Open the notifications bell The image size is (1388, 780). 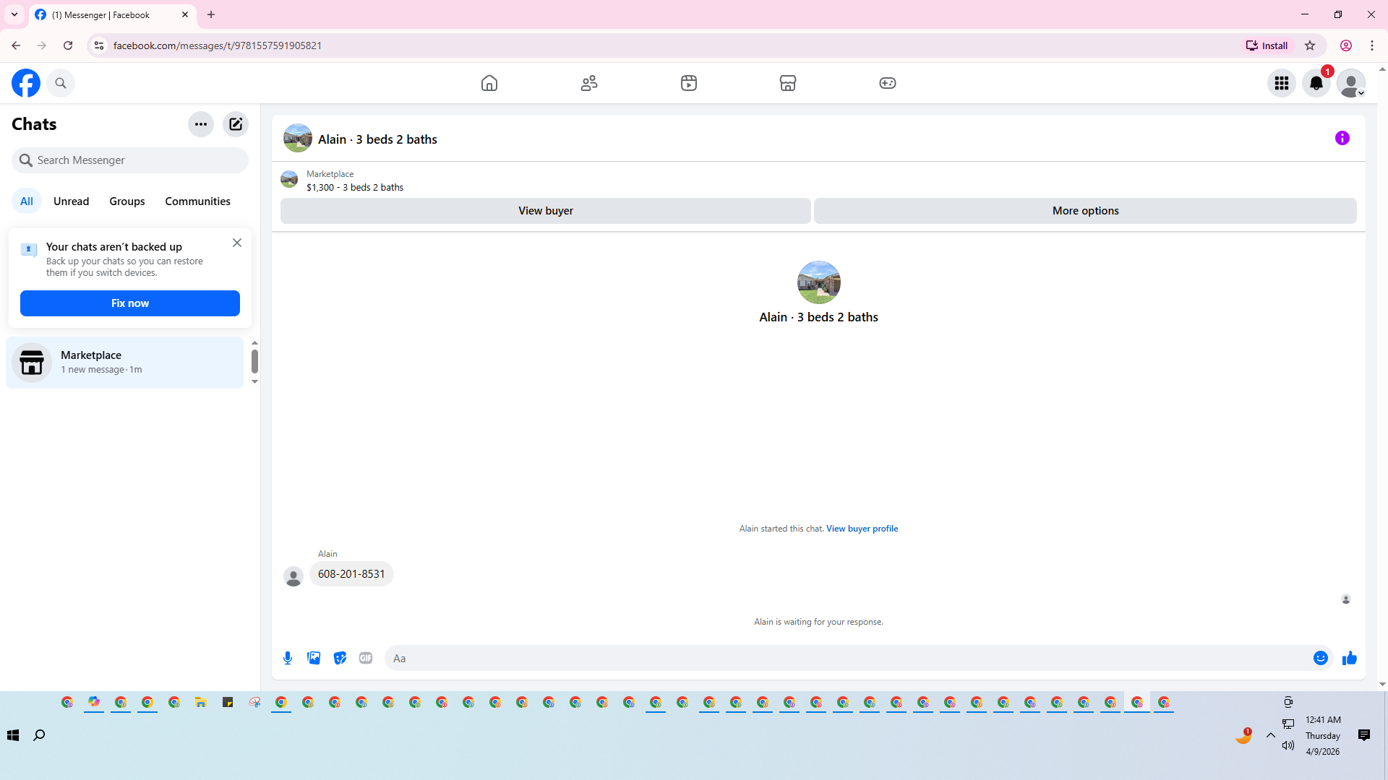click(x=1316, y=83)
